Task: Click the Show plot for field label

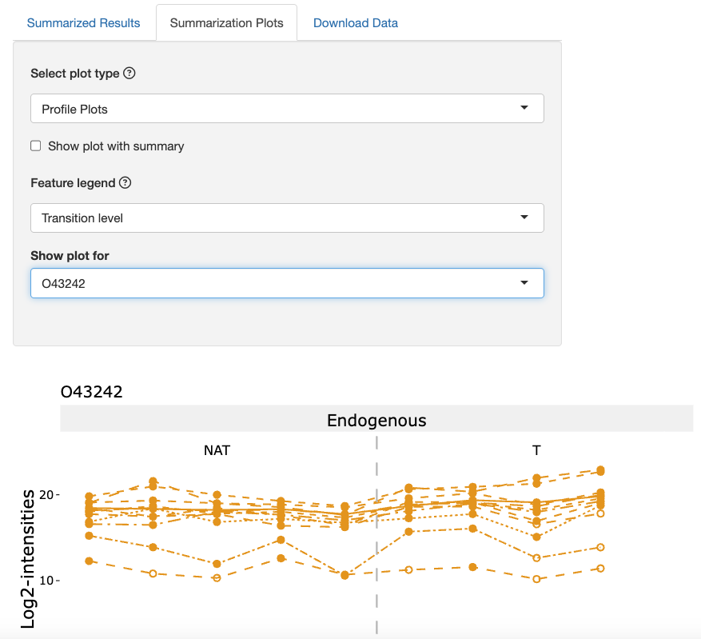Action: point(70,256)
